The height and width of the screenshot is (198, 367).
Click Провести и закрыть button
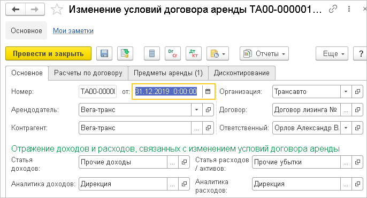pos(49,54)
